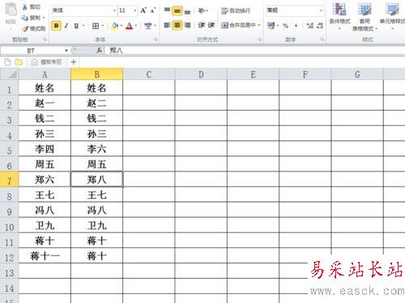Open the Alignment group dialog launcher

click(x=259, y=40)
